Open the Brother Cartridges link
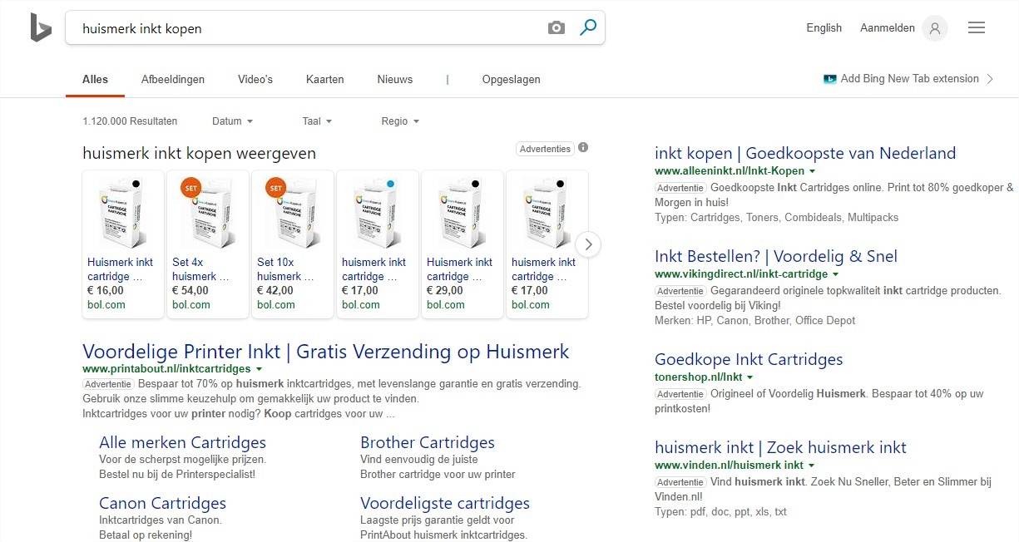The image size is (1019, 542). click(427, 442)
